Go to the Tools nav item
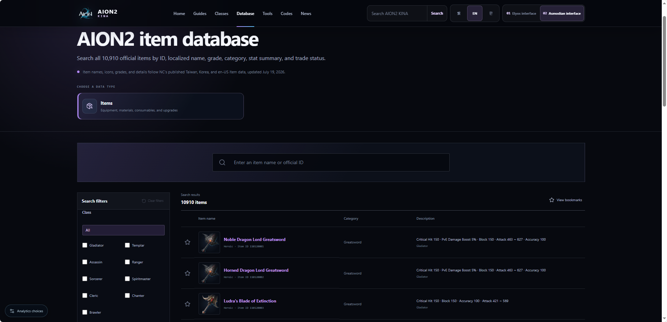This screenshot has width=667, height=322. (268, 14)
